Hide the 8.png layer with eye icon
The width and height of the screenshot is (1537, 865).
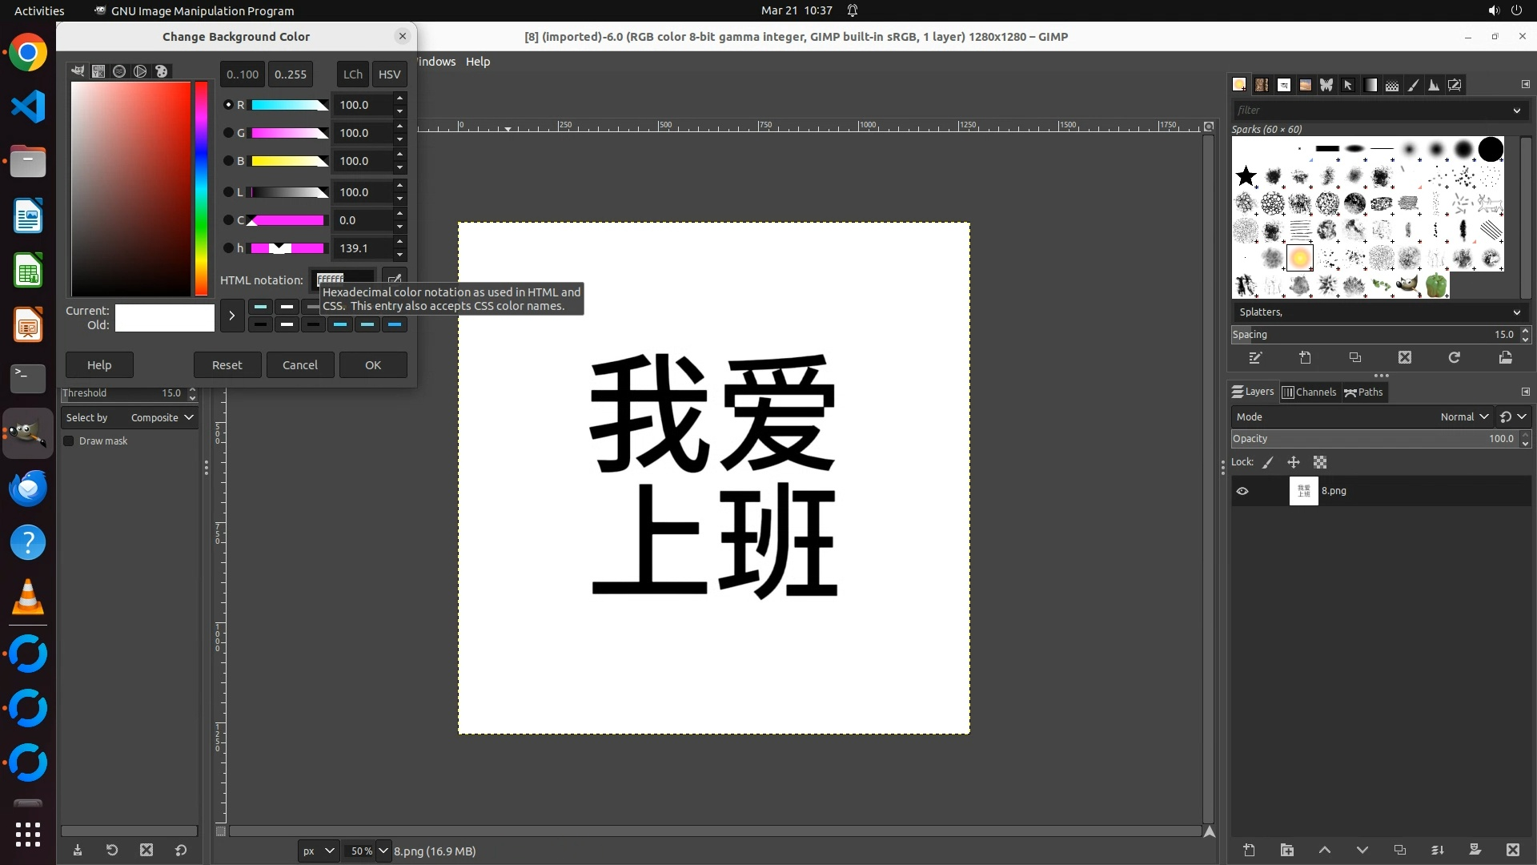click(x=1242, y=491)
